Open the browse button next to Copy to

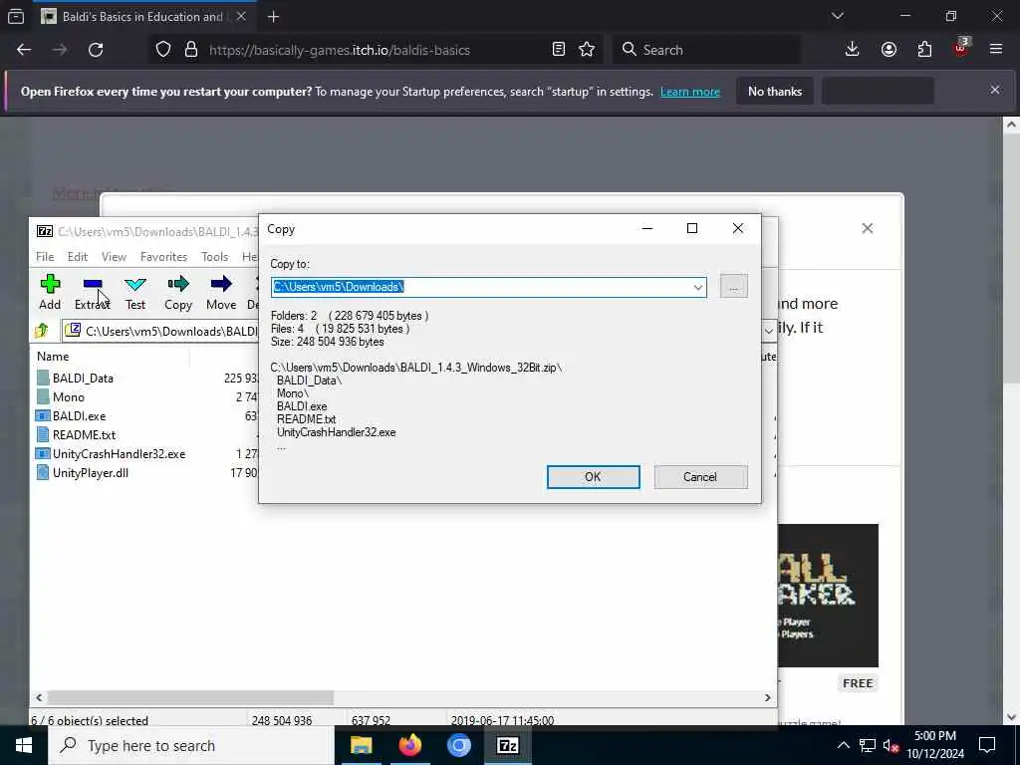tap(734, 286)
